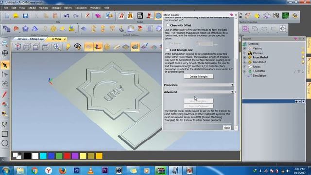Select Simulation in Project tree
The width and height of the screenshot is (311, 175).
pyautogui.click(x=259, y=76)
